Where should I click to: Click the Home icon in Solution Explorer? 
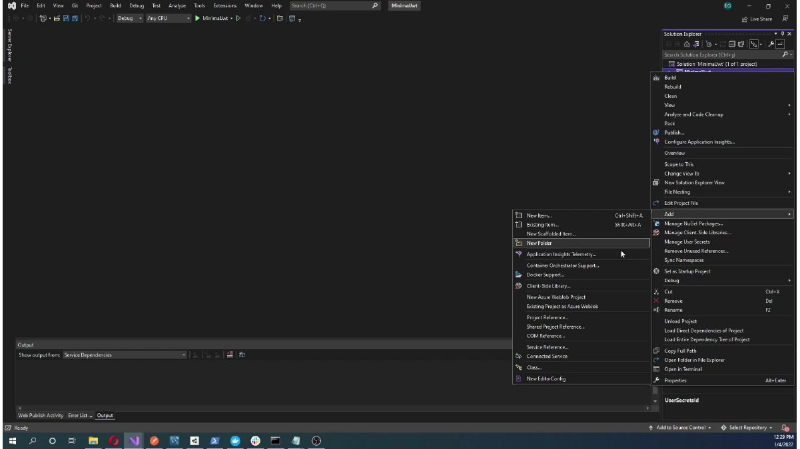[x=687, y=45]
